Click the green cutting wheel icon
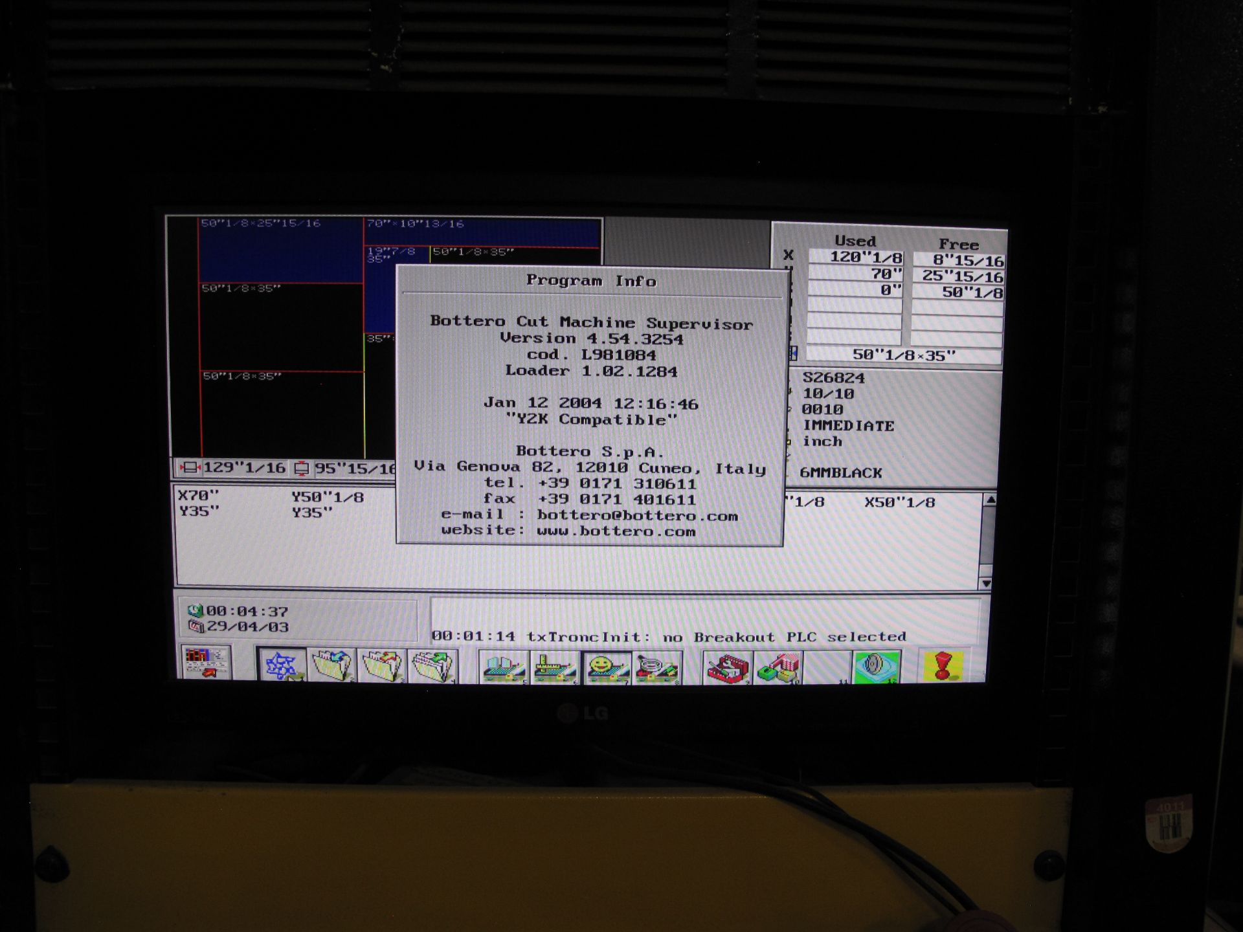Viewport: 1243px width, 932px height. pos(877,667)
